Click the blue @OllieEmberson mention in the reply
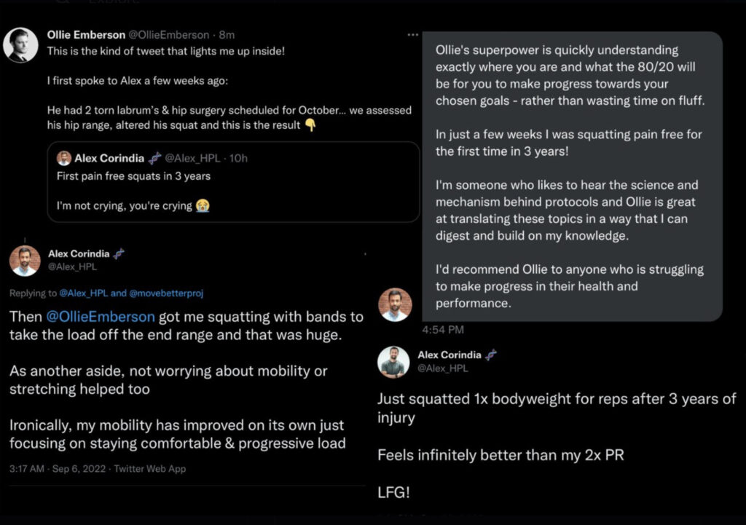This screenshot has width=746, height=525. click(101, 317)
